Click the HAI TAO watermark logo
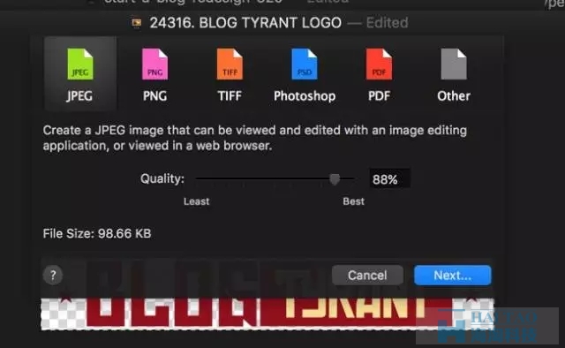565x348 pixels. coord(487,326)
